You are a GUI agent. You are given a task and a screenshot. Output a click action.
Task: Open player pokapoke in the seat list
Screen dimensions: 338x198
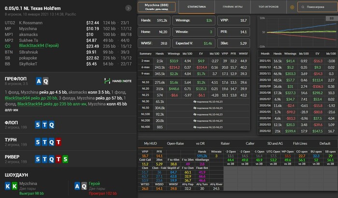[28, 58]
